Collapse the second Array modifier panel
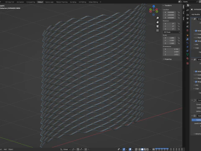 point(192,60)
